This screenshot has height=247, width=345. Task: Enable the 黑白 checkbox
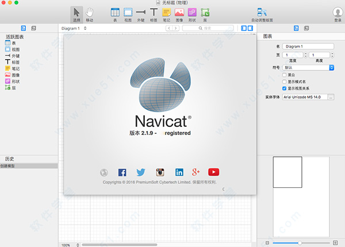[284, 75]
